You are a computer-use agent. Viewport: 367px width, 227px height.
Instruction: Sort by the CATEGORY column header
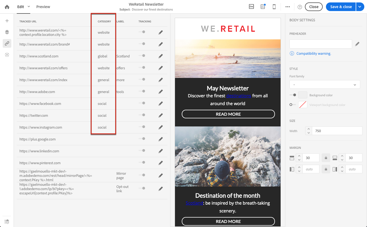pos(104,21)
